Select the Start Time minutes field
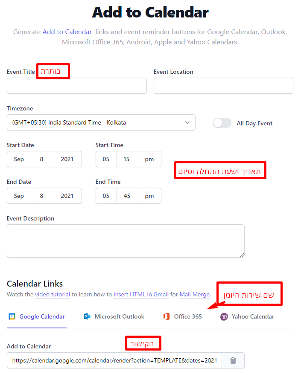Screen dimensions: 301x374 127,159
